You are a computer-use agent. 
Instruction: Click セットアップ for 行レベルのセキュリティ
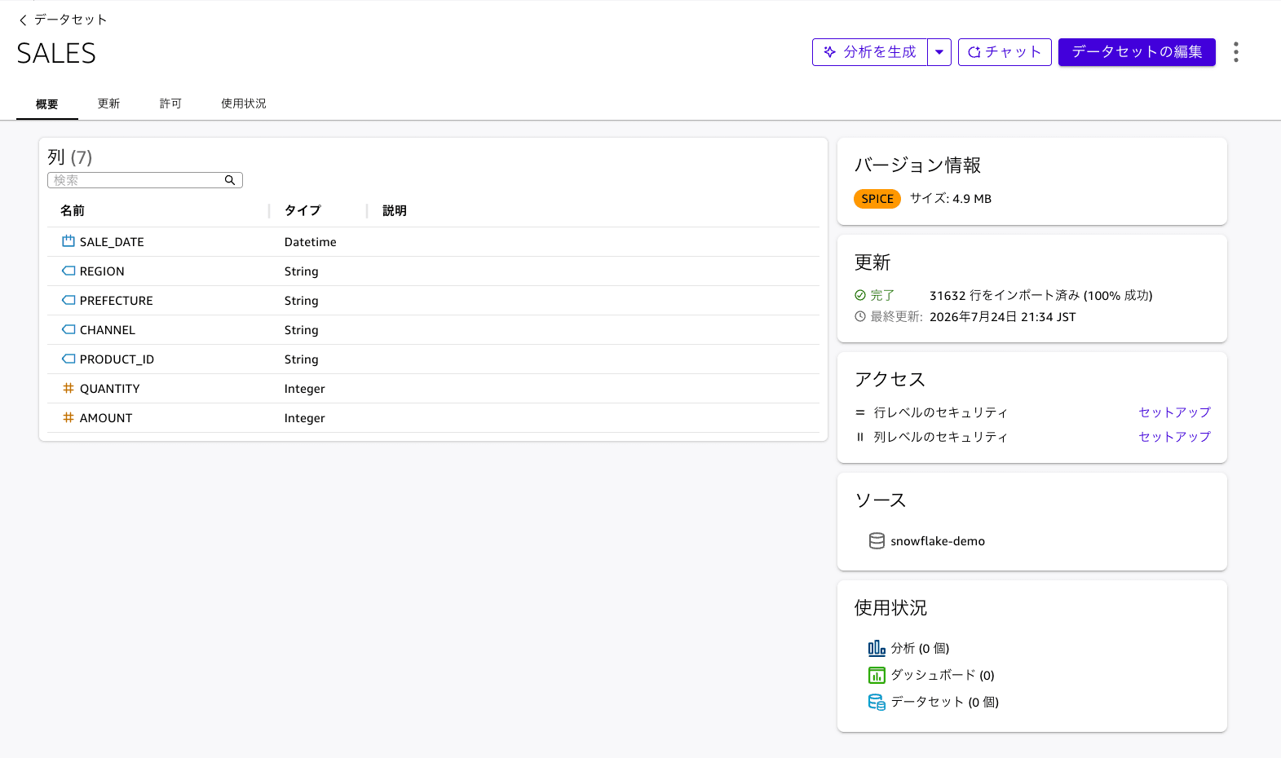click(x=1175, y=412)
